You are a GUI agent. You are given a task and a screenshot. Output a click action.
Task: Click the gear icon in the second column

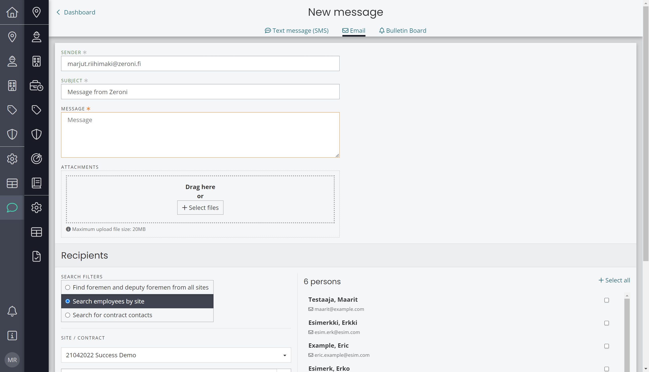37,208
